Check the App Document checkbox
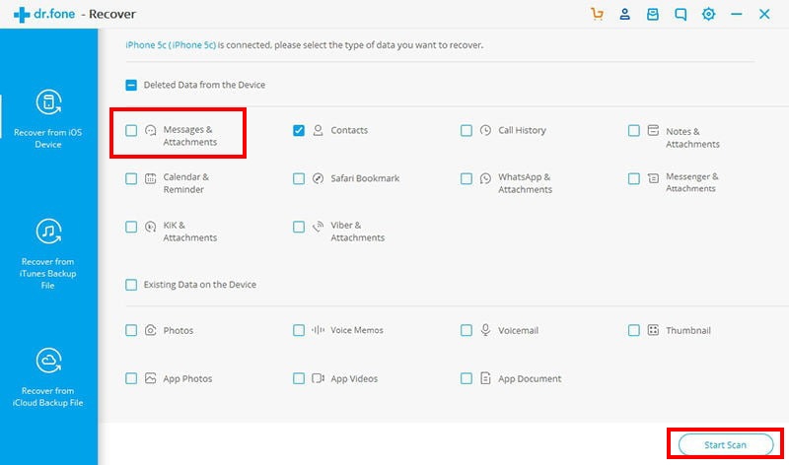The image size is (789, 465). click(466, 378)
